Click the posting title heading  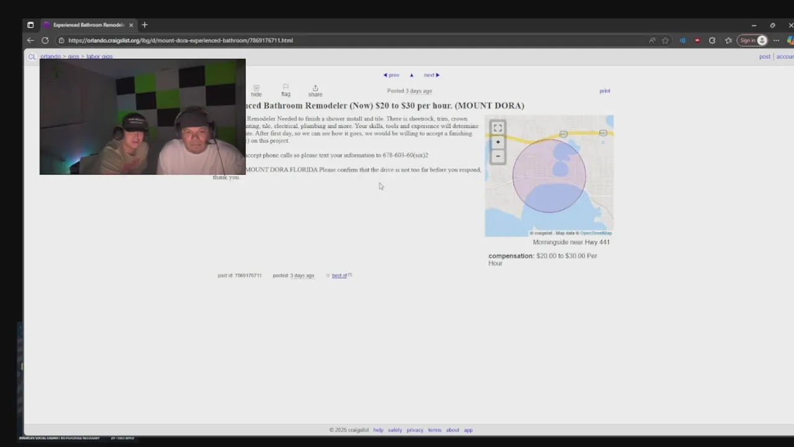click(x=385, y=106)
